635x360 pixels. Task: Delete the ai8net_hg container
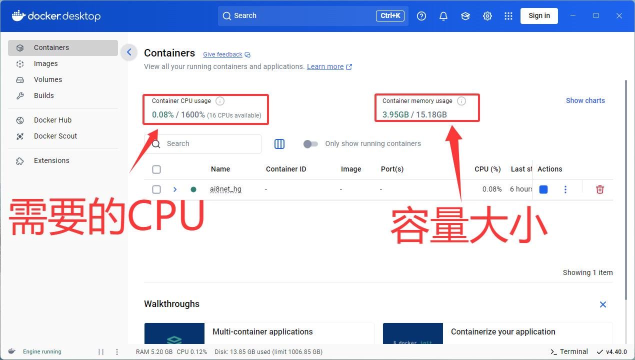coord(600,189)
